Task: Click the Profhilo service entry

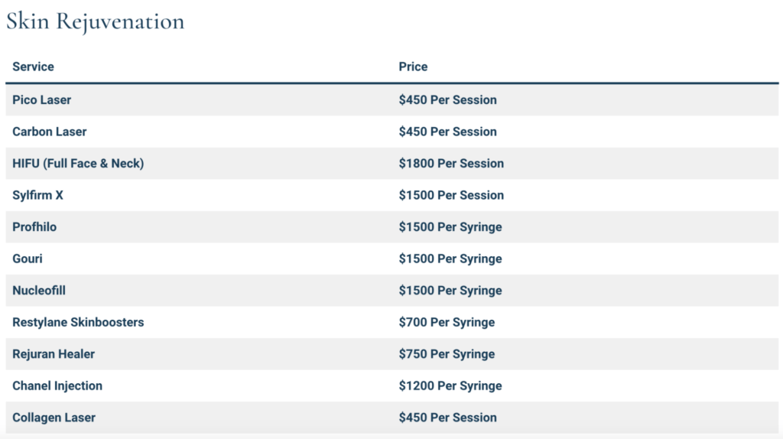Action: (34, 226)
